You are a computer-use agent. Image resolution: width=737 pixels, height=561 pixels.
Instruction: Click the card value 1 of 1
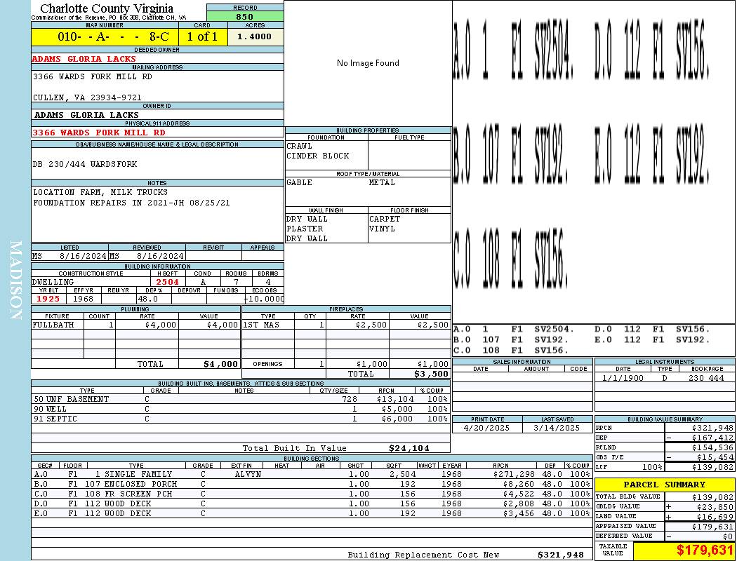click(x=202, y=36)
